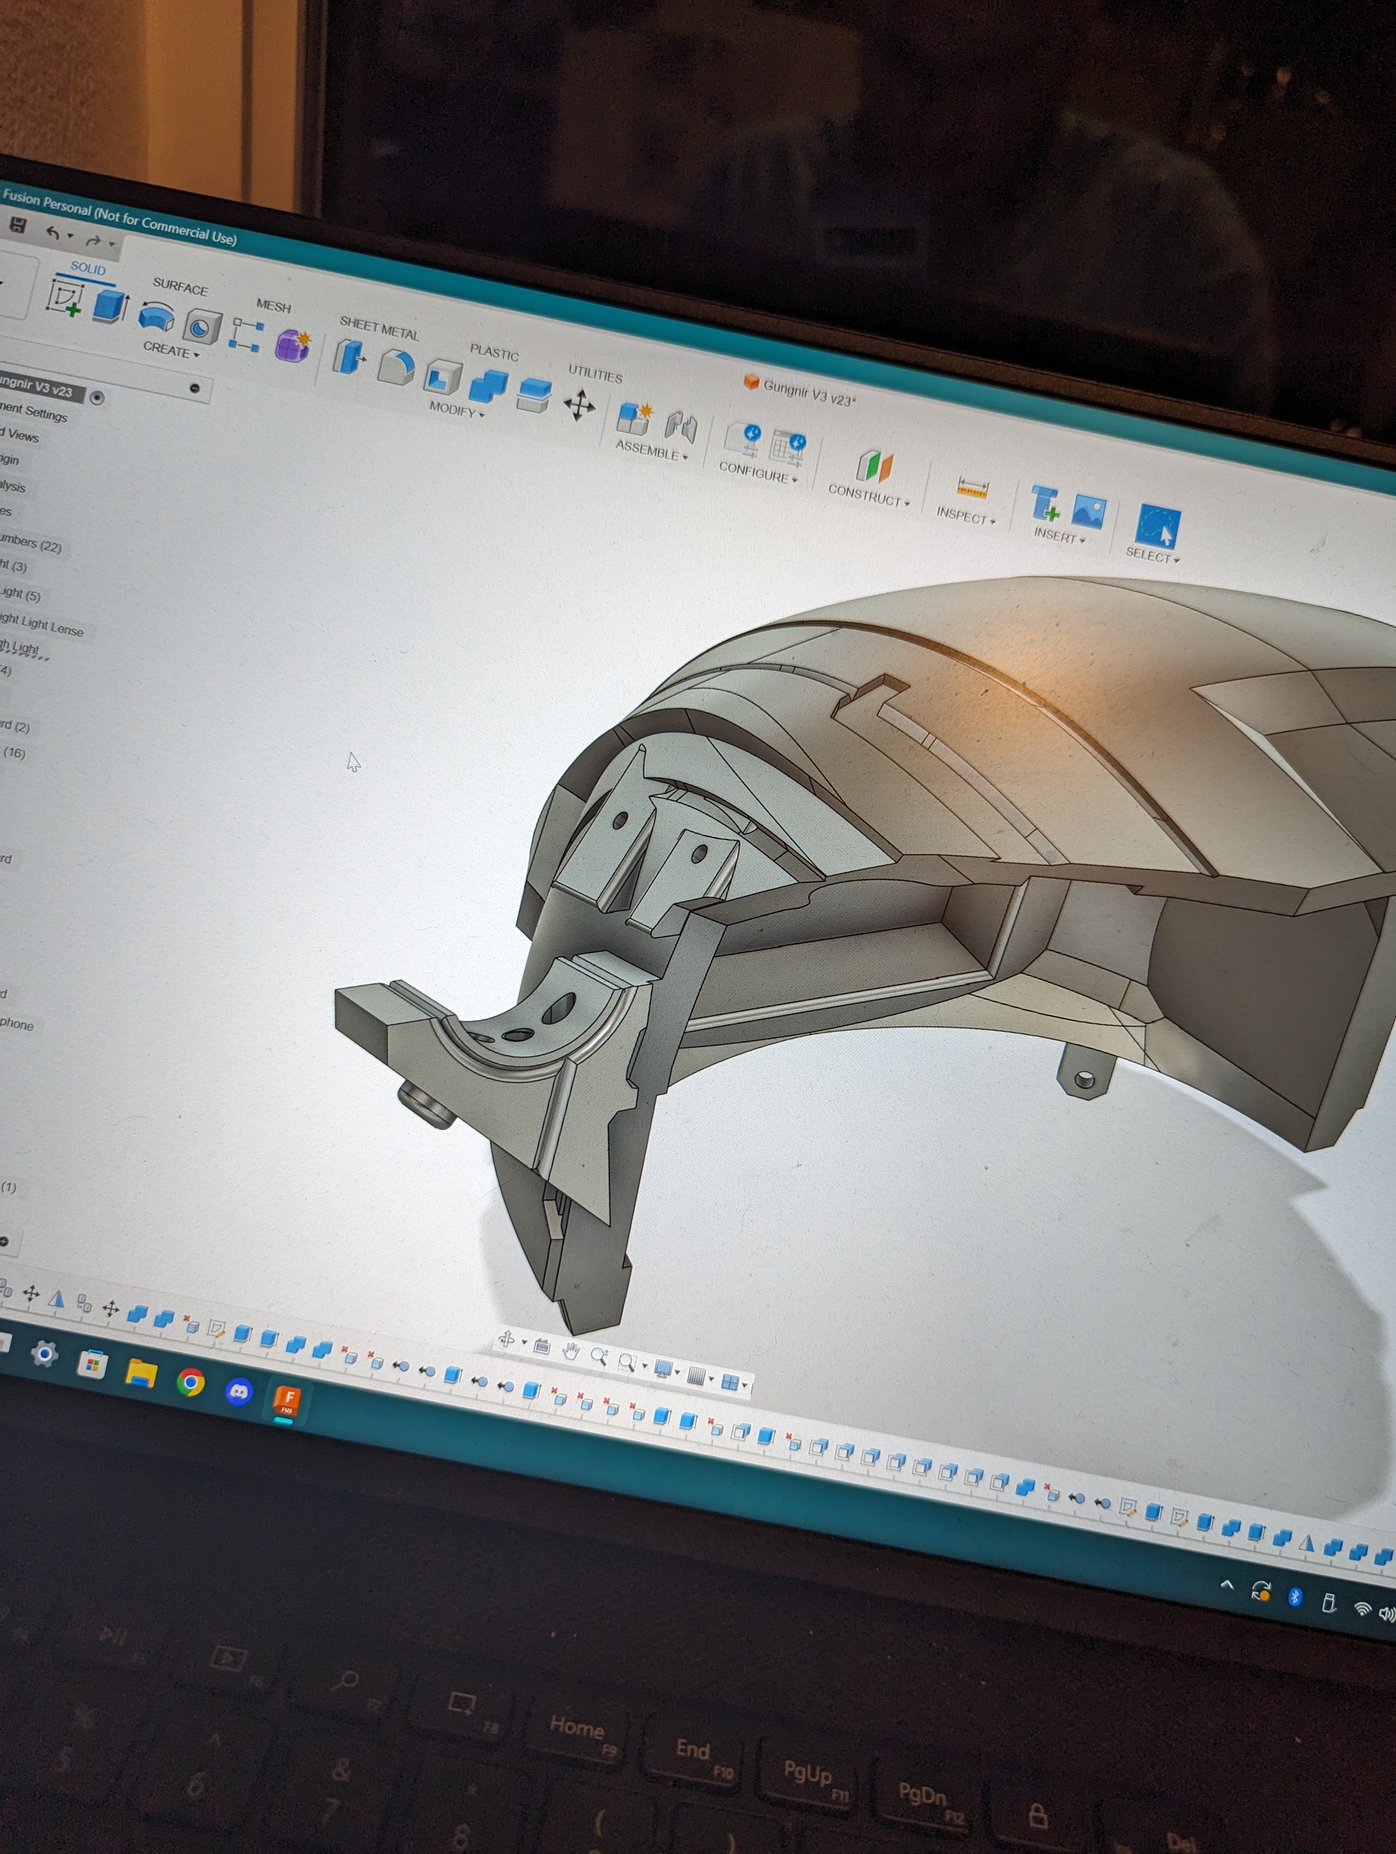Switch to the SURFACE tab
The height and width of the screenshot is (1854, 1396).
point(180,287)
